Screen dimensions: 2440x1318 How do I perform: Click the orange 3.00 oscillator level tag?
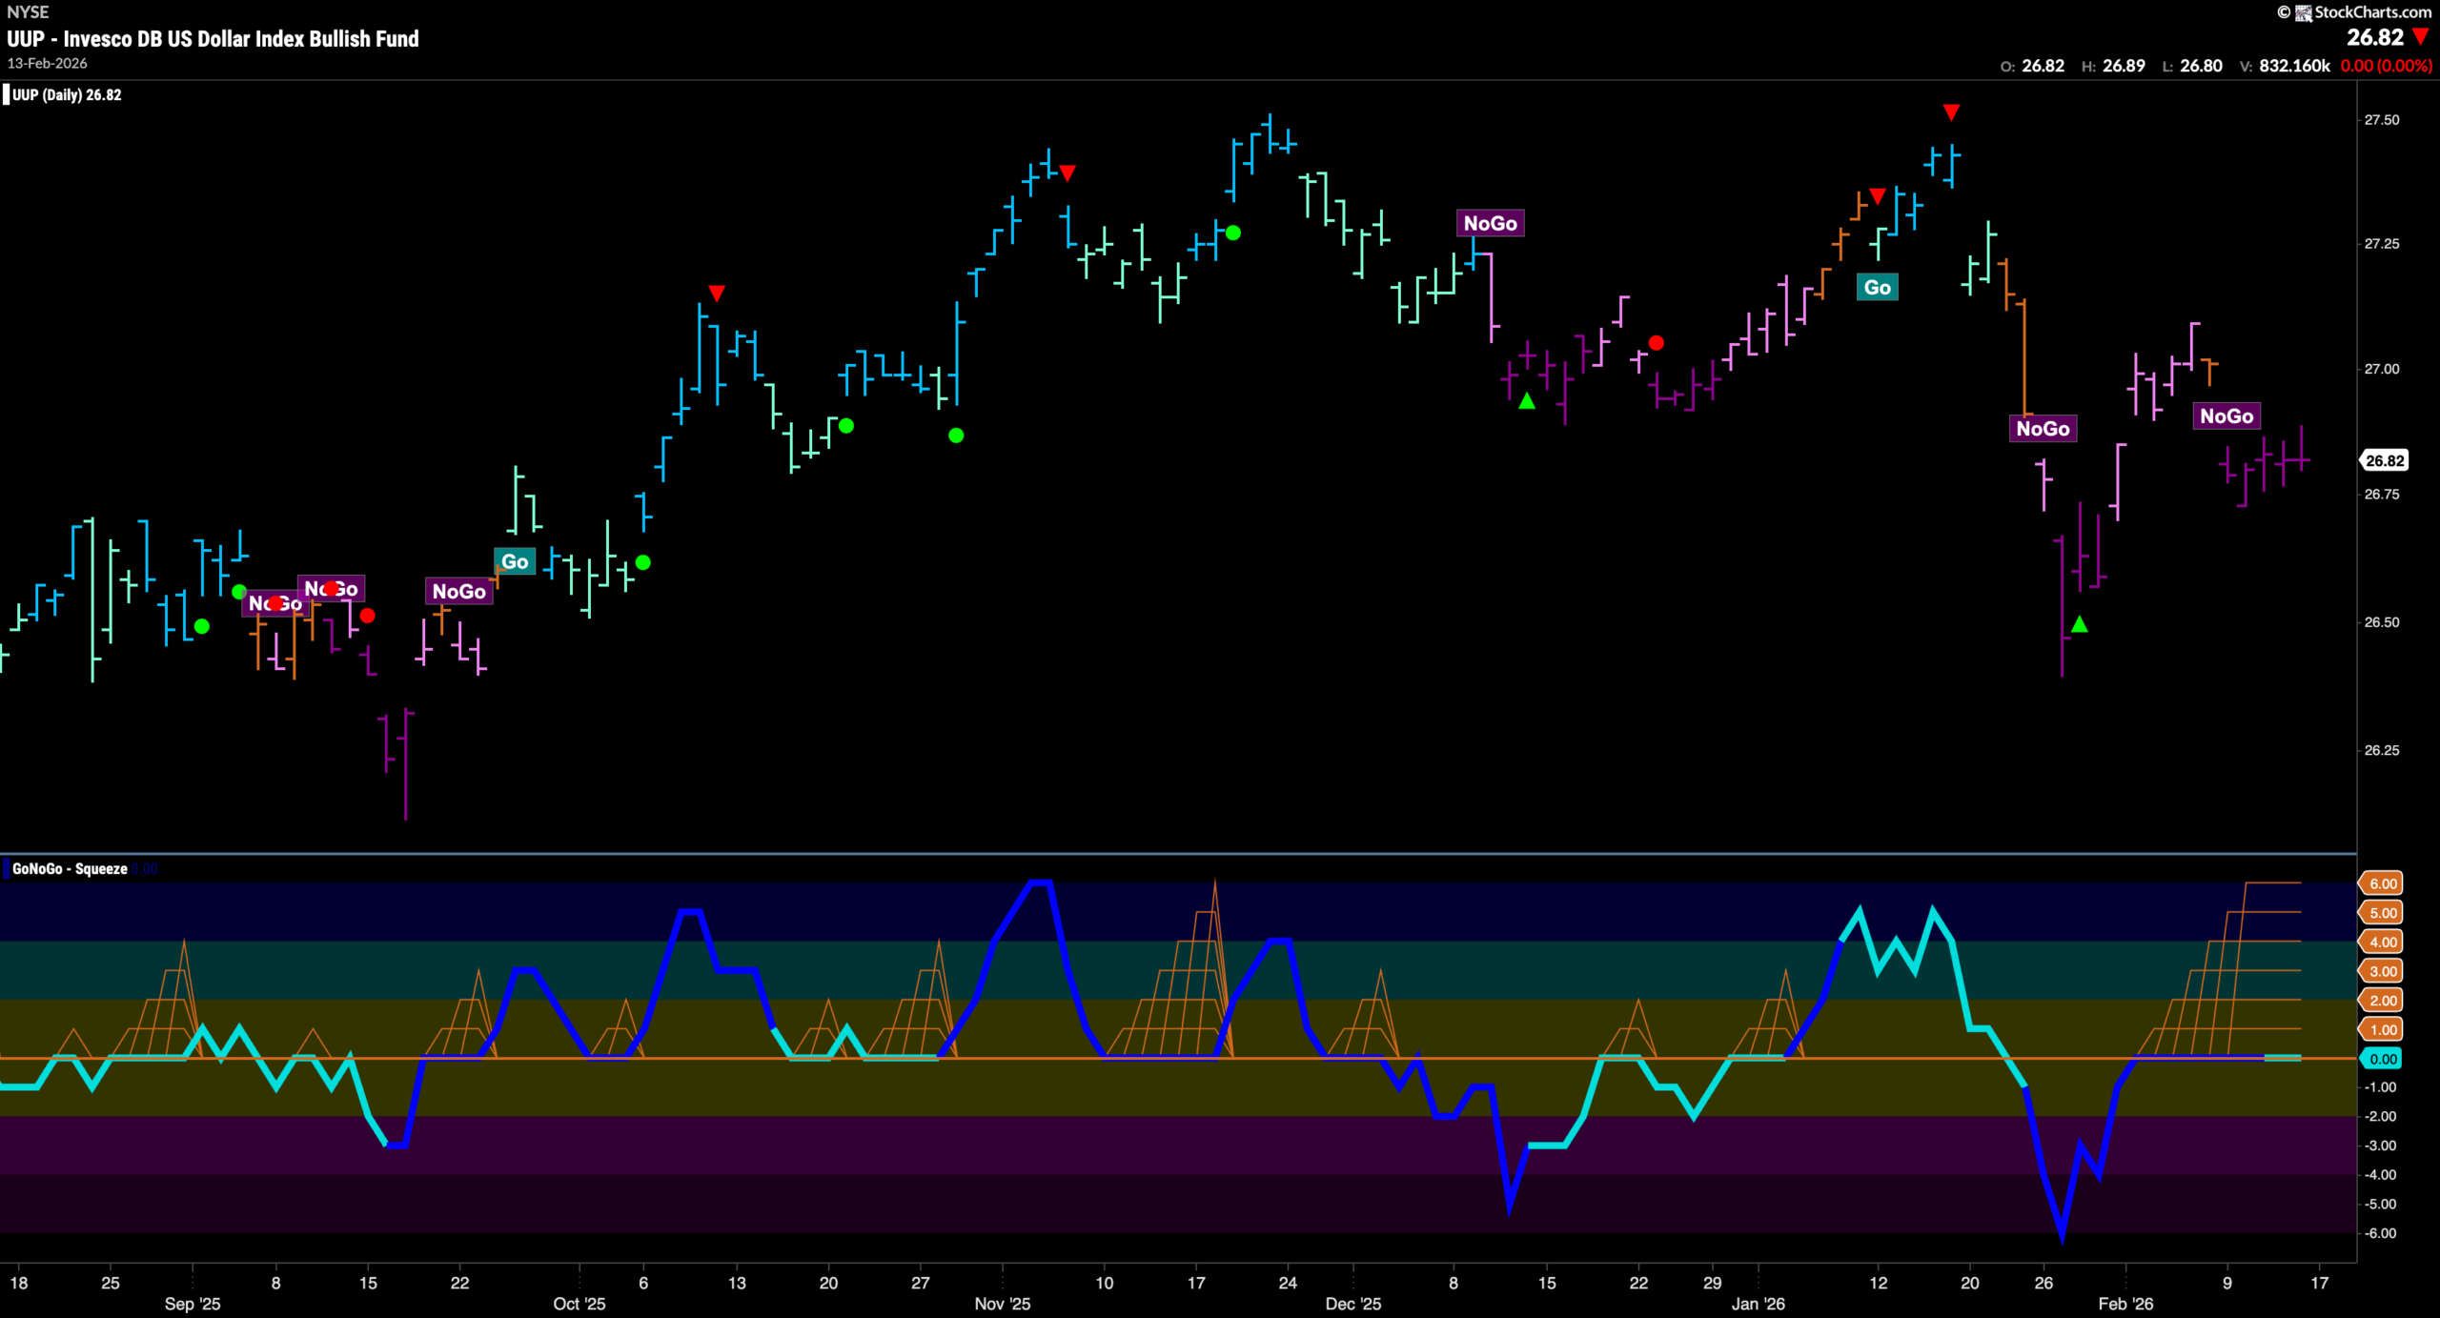click(2381, 972)
